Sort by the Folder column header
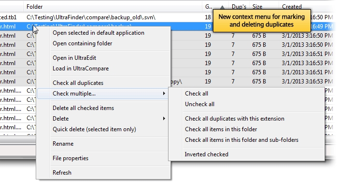Screen dimensions: 338x192 pos(34,7)
